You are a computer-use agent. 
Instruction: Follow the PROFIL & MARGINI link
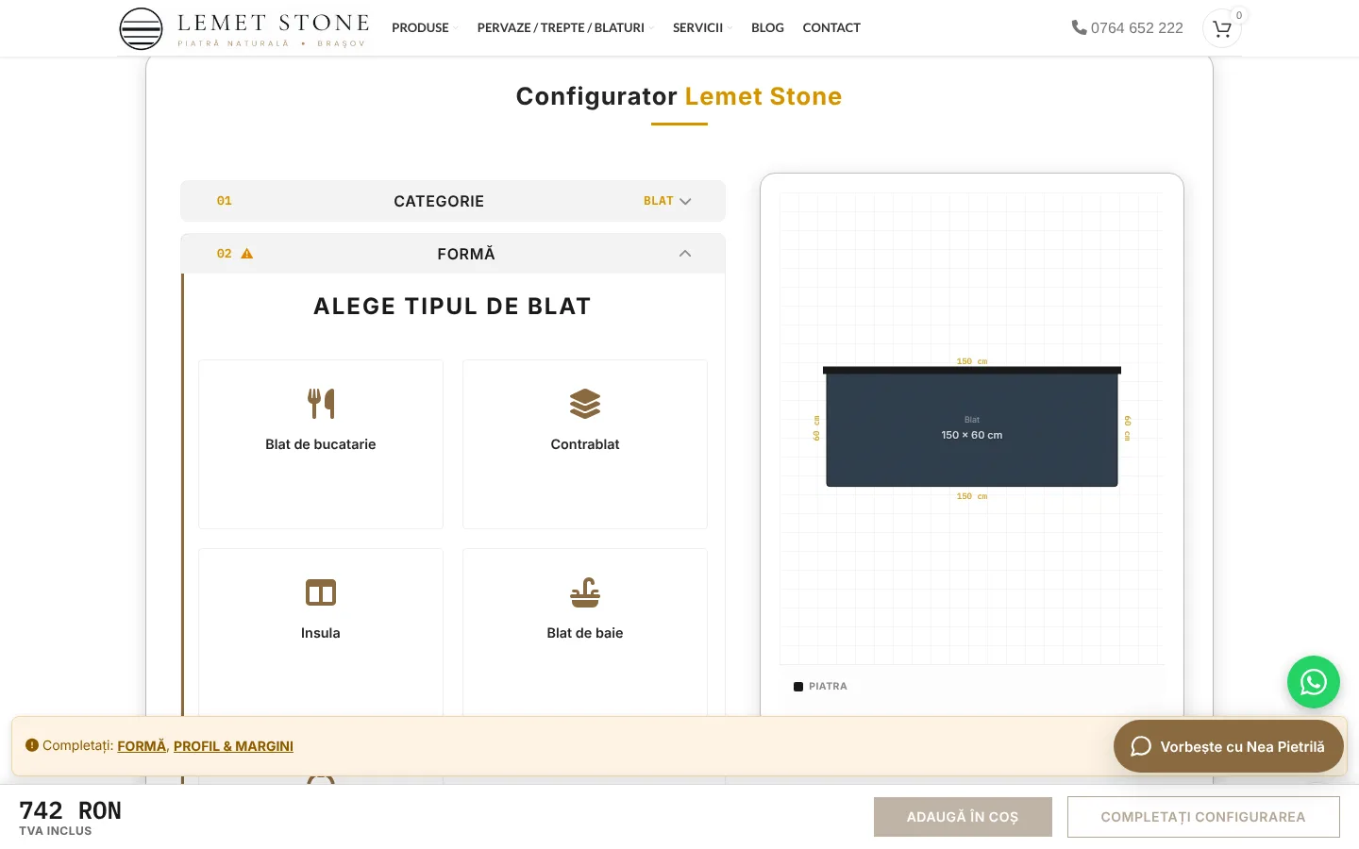tap(233, 746)
